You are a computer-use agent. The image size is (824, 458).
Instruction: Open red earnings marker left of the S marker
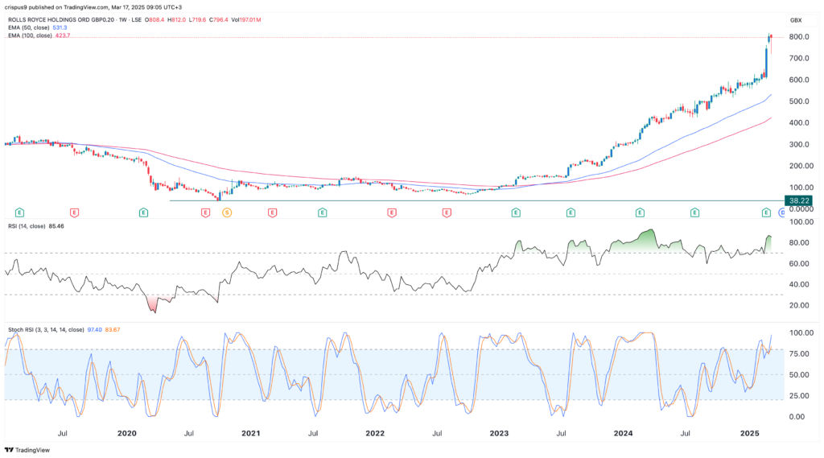click(x=205, y=213)
